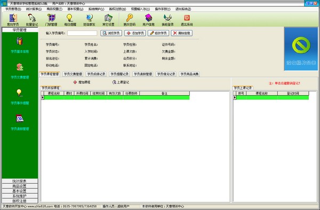Open 学员基本信息 in the sidebar

(x=20, y=45)
